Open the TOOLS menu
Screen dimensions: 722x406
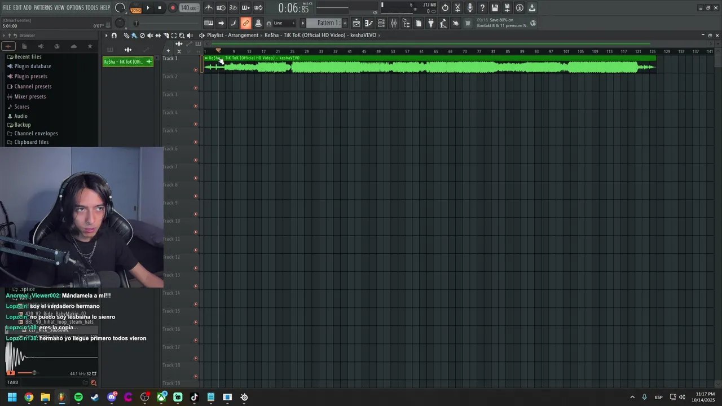92,8
